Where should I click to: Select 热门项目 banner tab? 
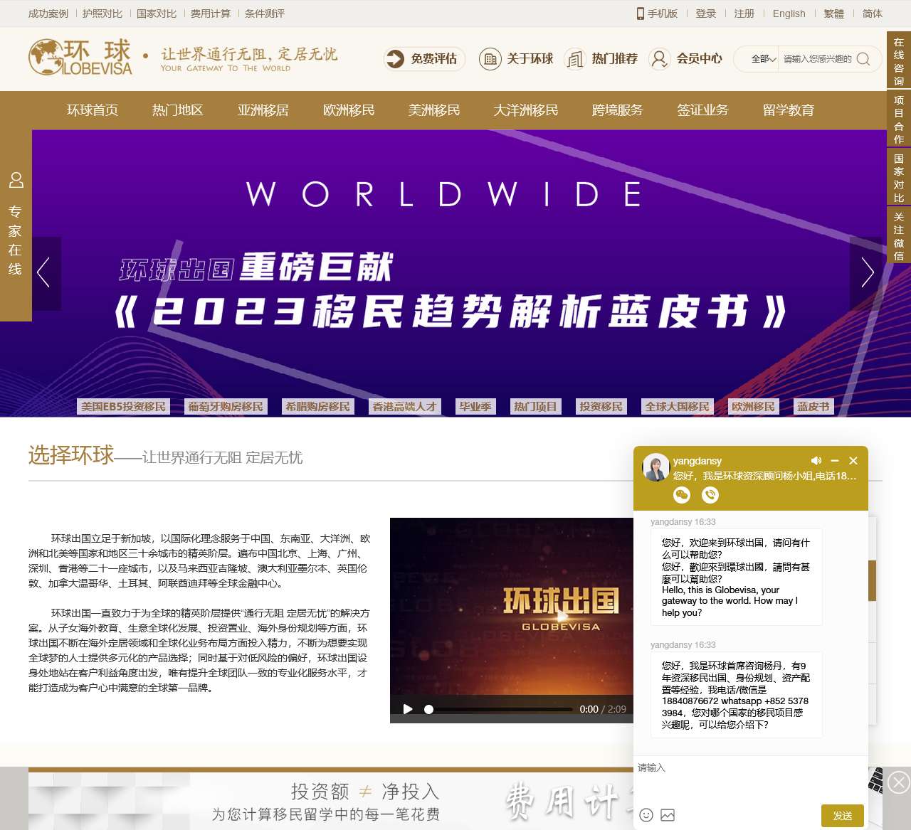point(535,407)
